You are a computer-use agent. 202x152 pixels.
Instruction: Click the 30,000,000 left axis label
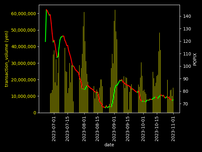[23, 63]
